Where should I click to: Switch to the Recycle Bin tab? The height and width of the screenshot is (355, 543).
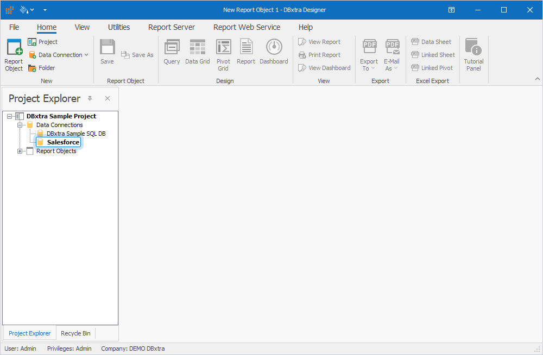75,333
